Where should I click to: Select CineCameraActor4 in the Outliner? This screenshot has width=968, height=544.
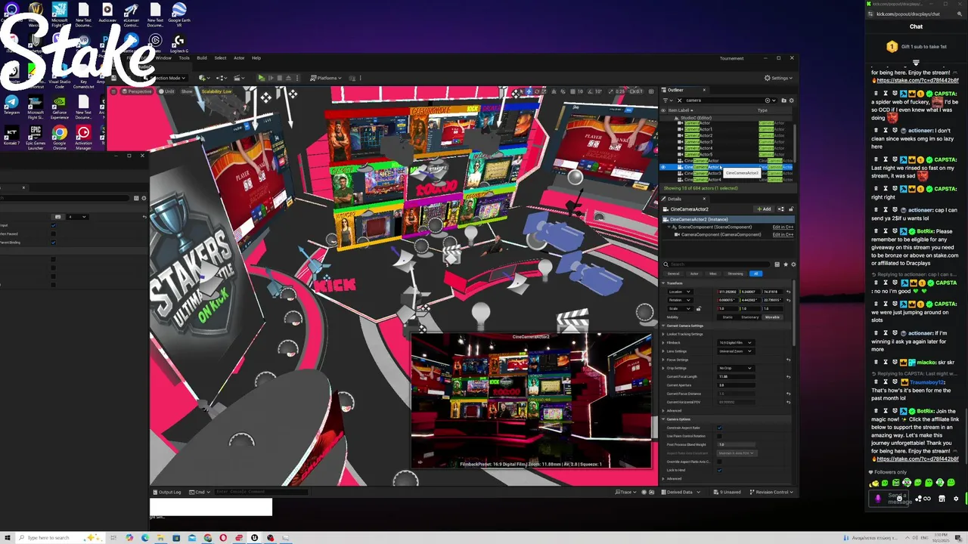pyautogui.click(x=701, y=180)
